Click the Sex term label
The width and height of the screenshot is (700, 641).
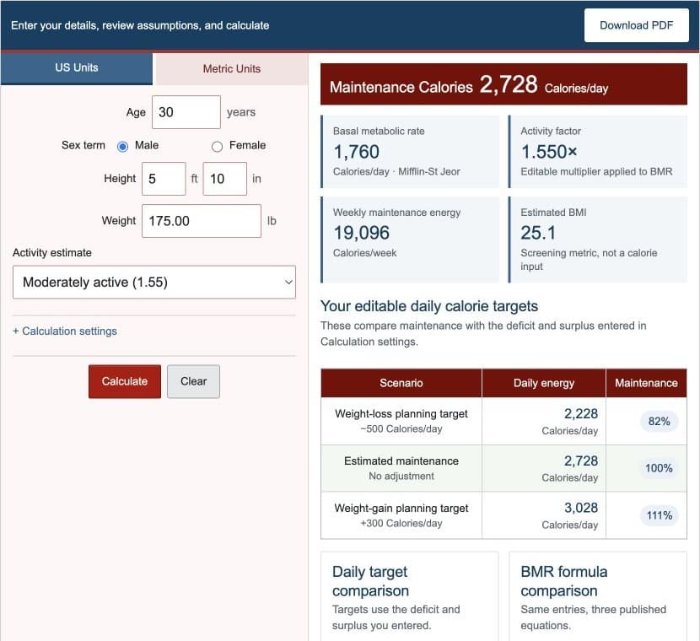tap(83, 145)
